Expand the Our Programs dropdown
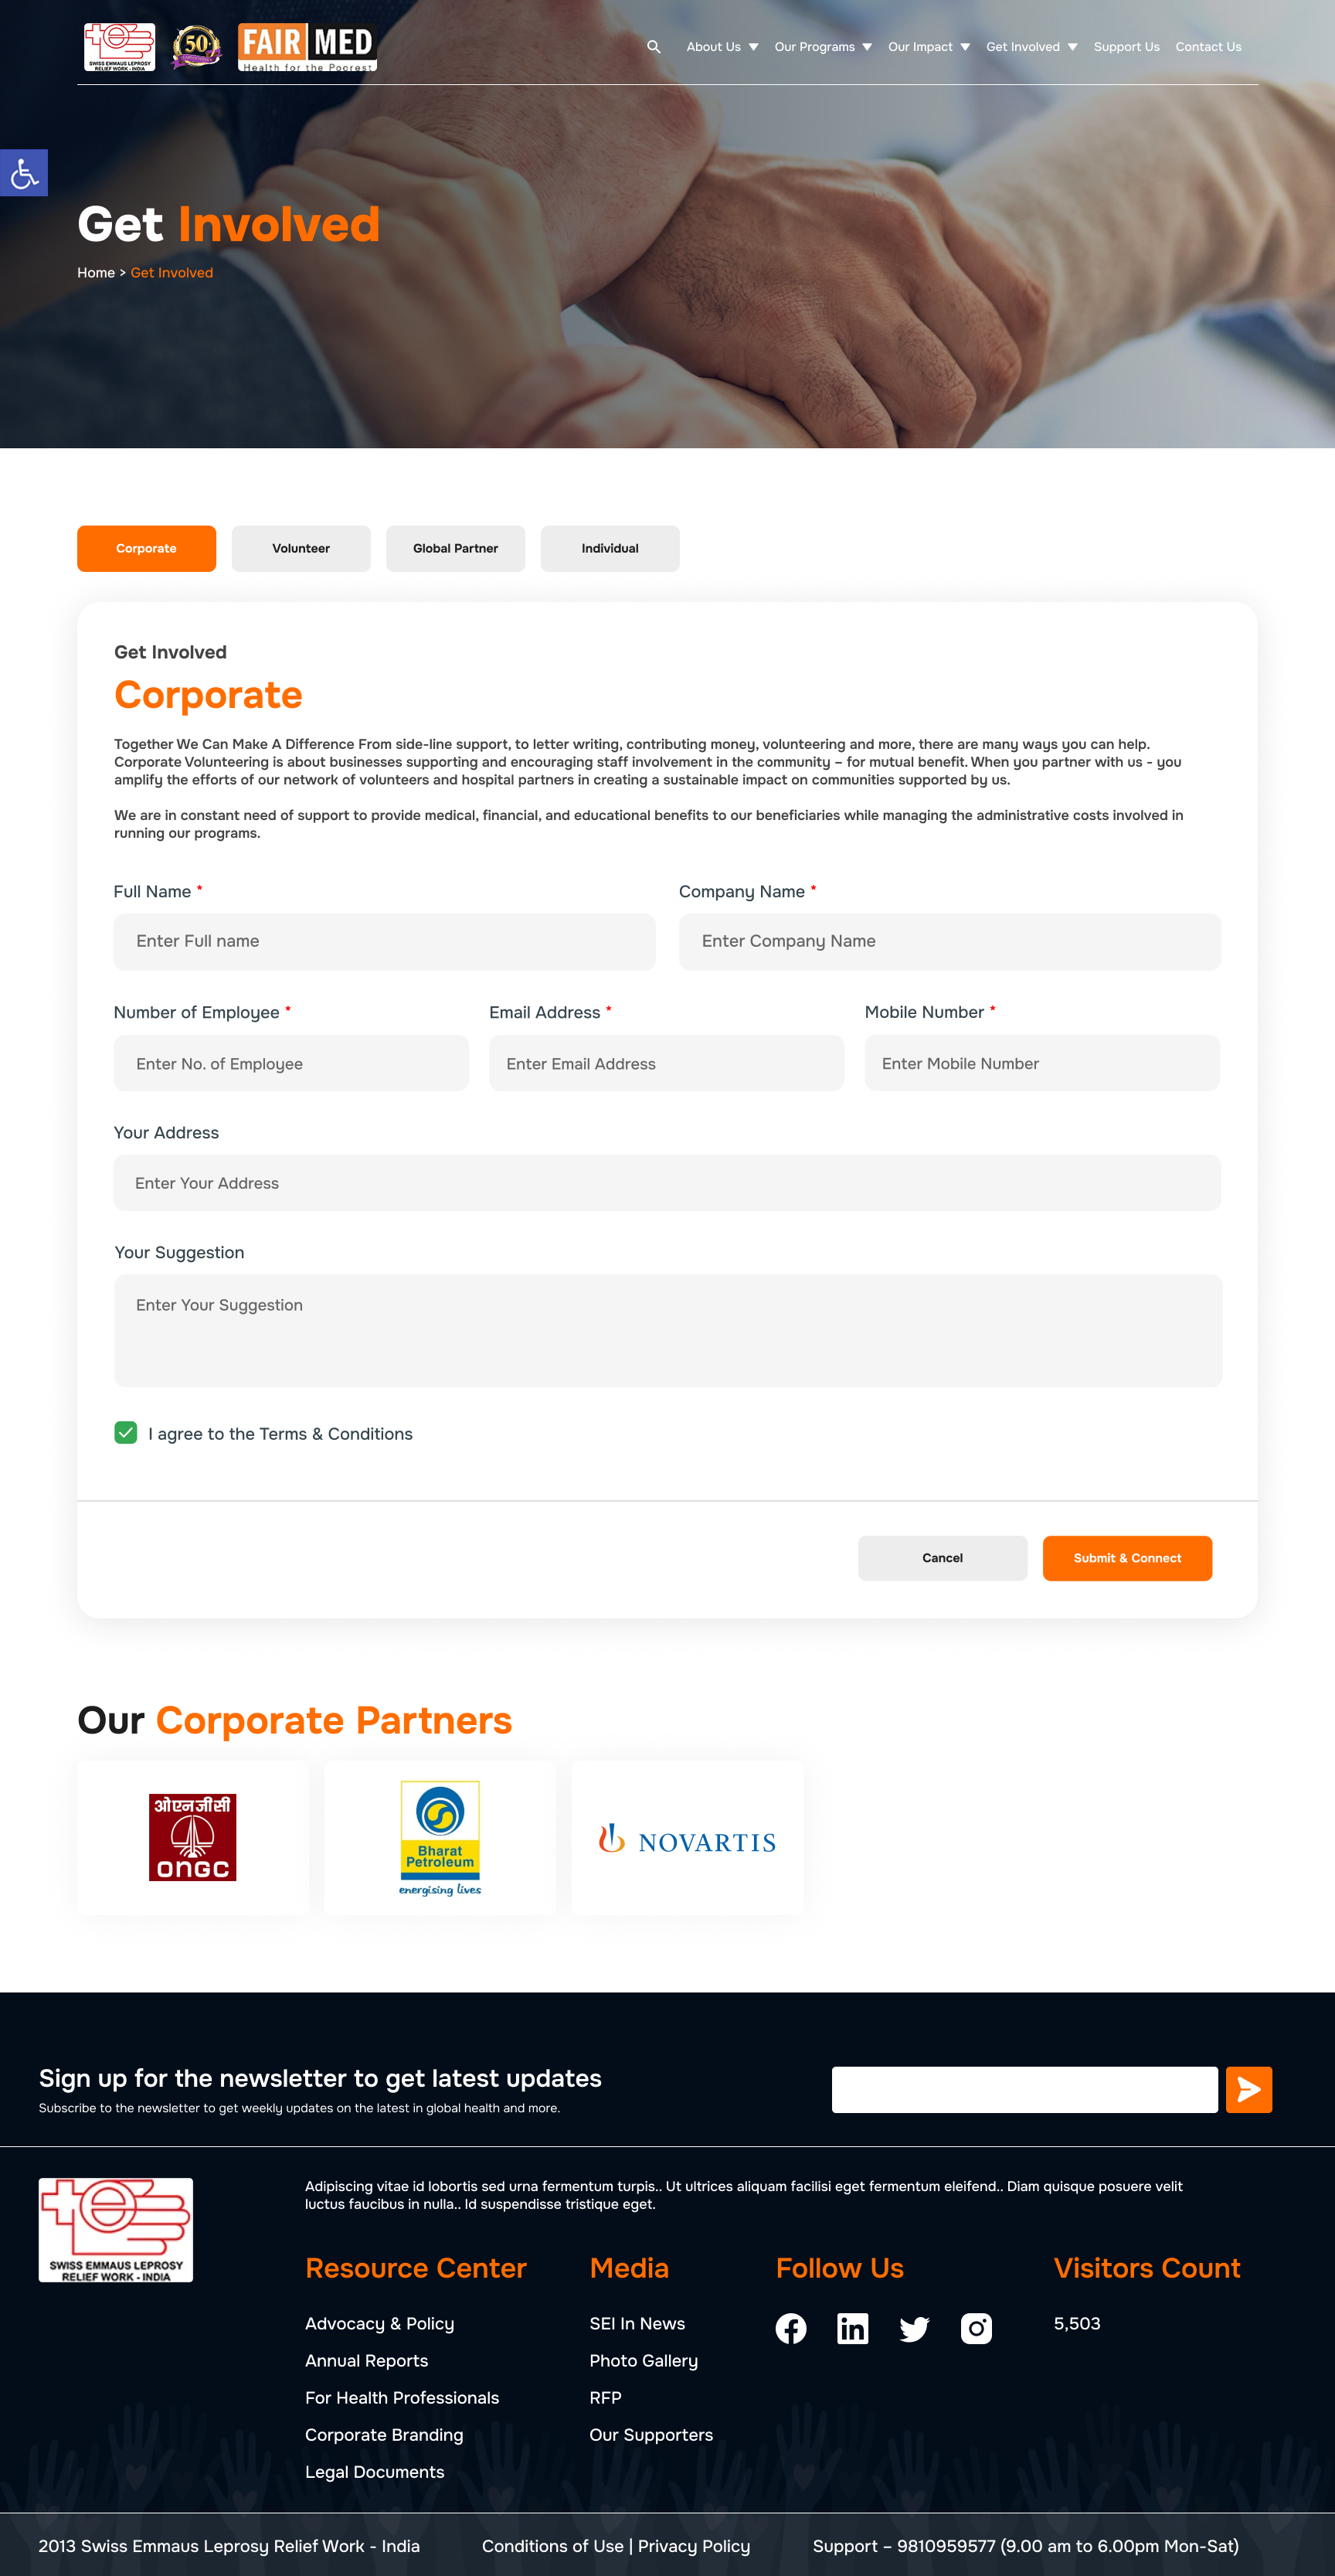This screenshot has width=1335, height=2576. click(x=822, y=47)
